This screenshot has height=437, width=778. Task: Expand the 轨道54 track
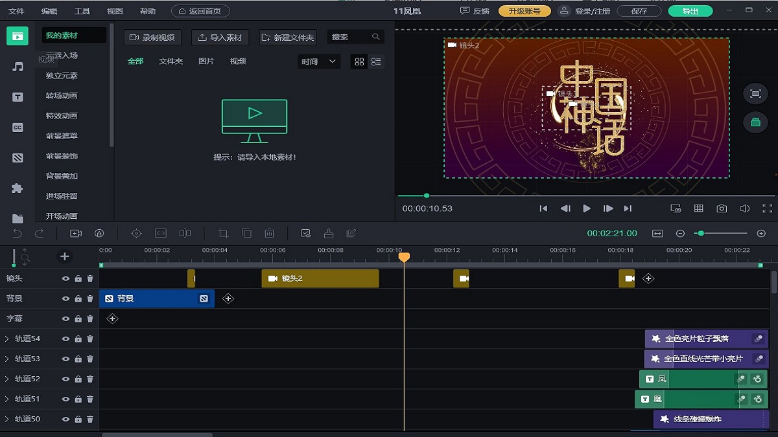[7, 339]
